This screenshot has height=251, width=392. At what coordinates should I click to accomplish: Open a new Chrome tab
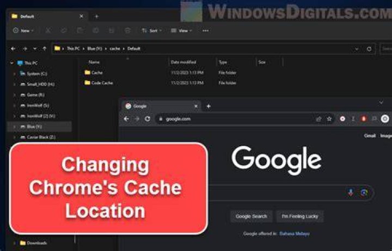click(209, 106)
